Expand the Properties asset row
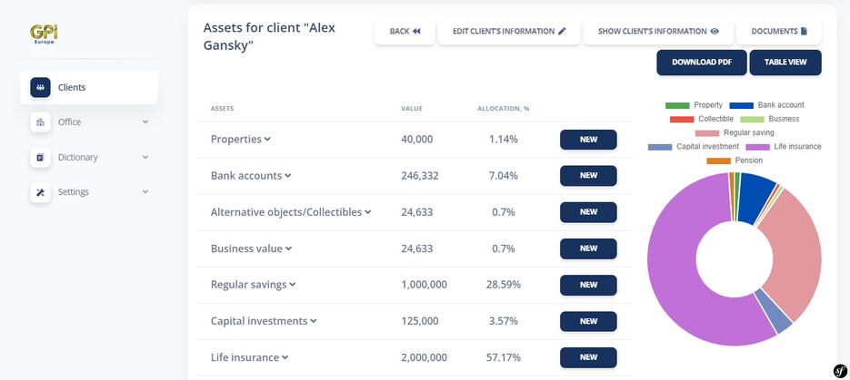Image resolution: width=850 pixels, height=380 pixels. [241, 140]
